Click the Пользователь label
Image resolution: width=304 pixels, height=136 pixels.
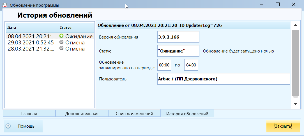click(113, 79)
